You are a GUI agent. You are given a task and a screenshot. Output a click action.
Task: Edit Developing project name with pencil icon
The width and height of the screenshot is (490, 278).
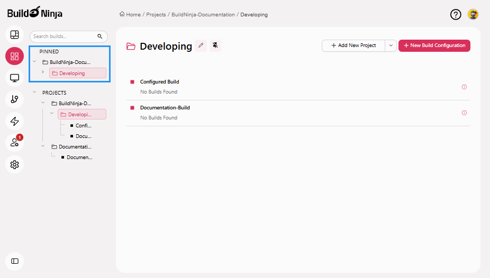201,45
